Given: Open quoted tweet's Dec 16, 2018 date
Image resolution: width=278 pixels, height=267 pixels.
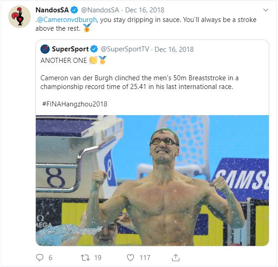Looking at the screenshot, I should click(174, 50).
